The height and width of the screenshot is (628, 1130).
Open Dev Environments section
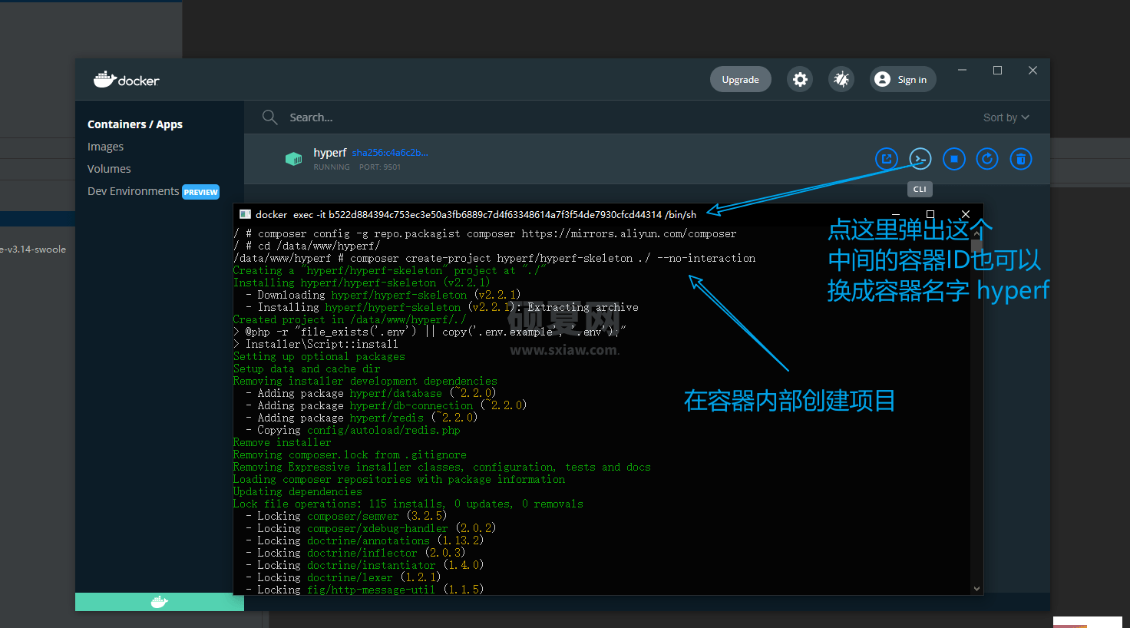(x=133, y=191)
